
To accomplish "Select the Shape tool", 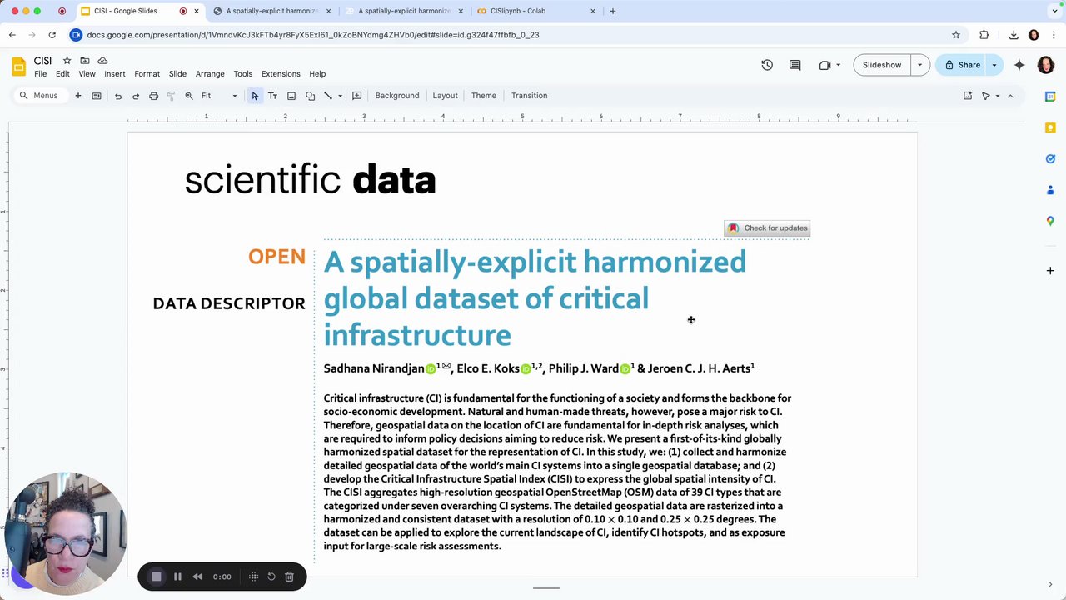I will pyautogui.click(x=310, y=96).
